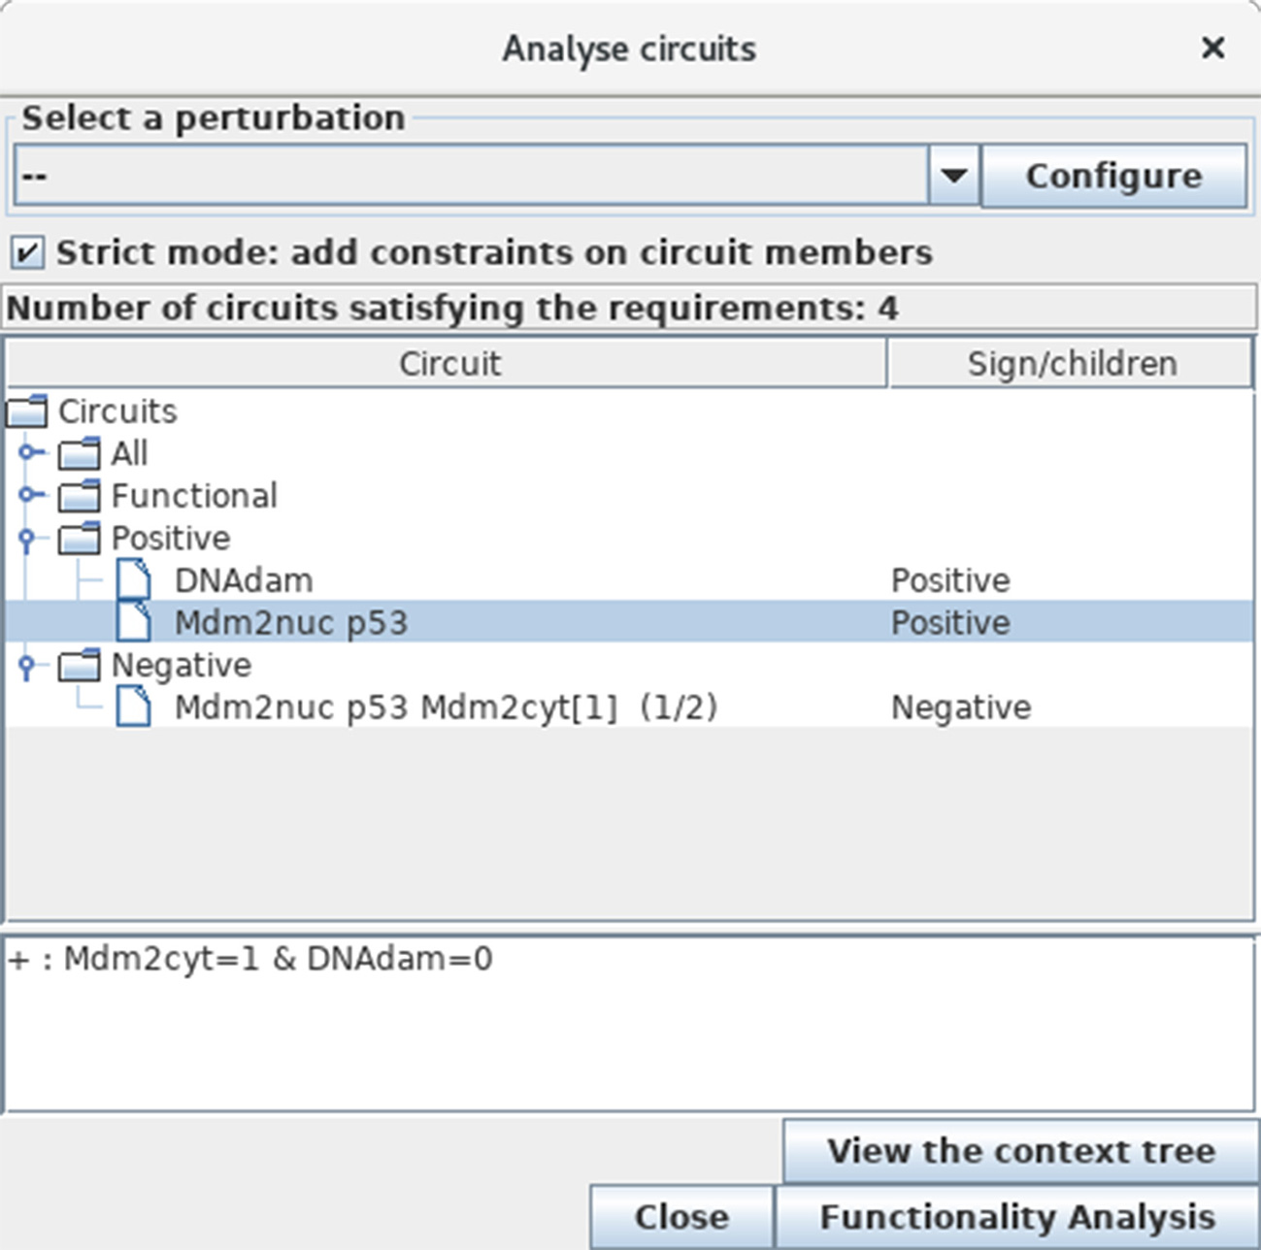Collapse the Negative tree node
The image size is (1261, 1250).
(27, 666)
